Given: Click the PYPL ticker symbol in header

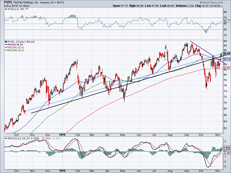Looking at the screenshot, I should coord(8,2).
